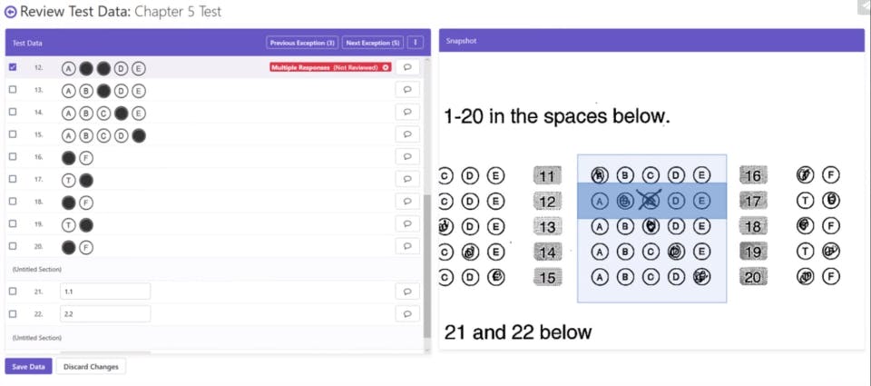Click the Save Data button
Viewport: 871px width, 386px height.
click(28, 367)
